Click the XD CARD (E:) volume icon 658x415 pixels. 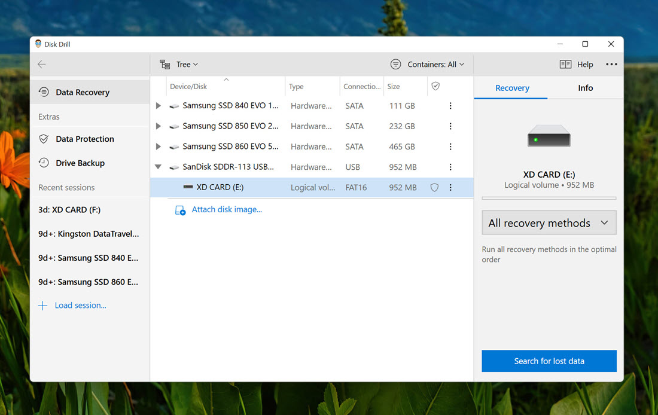tap(188, 187)
